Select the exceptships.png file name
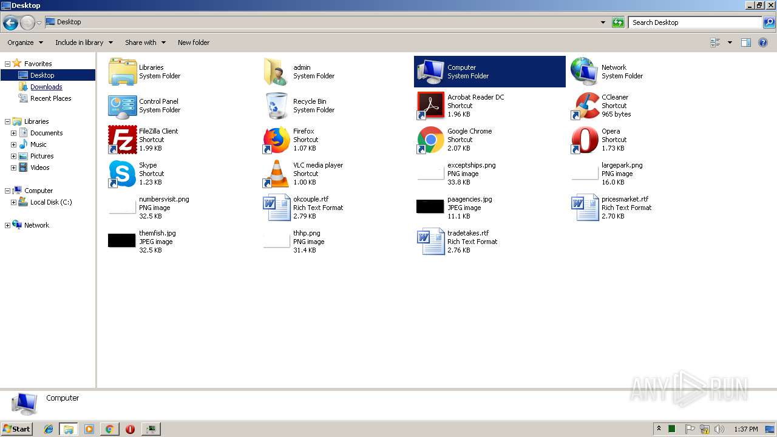The height and width of the screenshot is (437, 777). click(x=472, y=165)
